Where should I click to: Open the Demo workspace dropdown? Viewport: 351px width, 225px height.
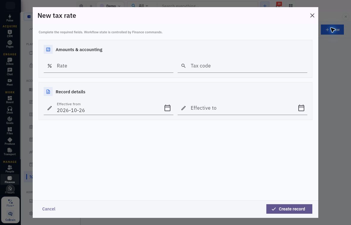(110, 6)
